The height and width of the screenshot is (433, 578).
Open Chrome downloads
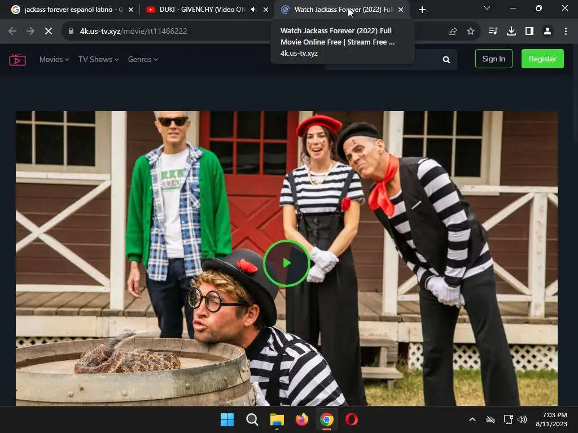pyautogui.click(x=511, y=32)
